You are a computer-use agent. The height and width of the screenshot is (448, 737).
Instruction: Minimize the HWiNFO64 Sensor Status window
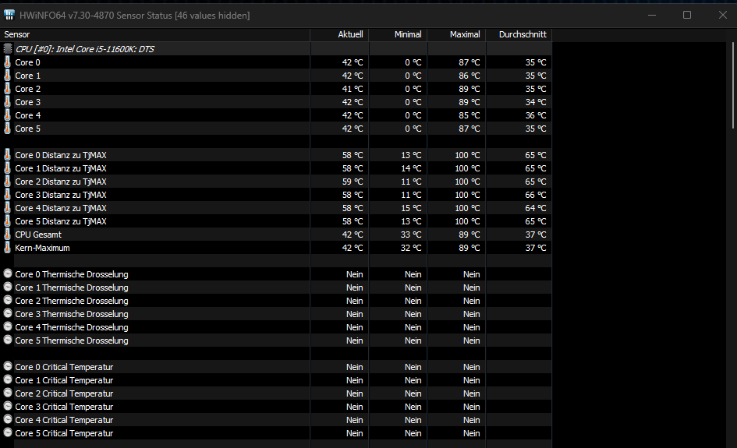(651, 15)
